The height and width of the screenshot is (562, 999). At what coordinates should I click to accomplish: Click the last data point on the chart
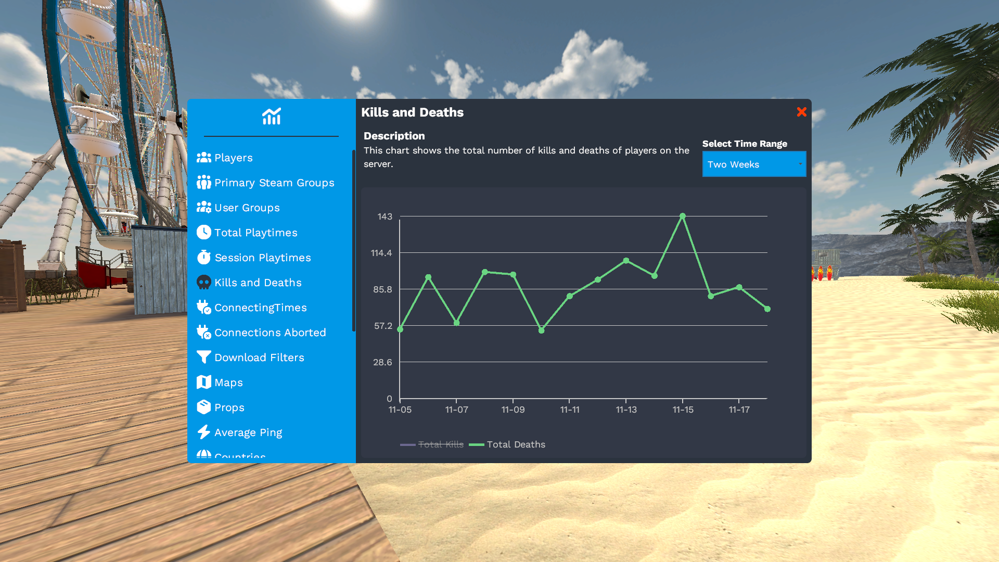[x=767, y=309]
